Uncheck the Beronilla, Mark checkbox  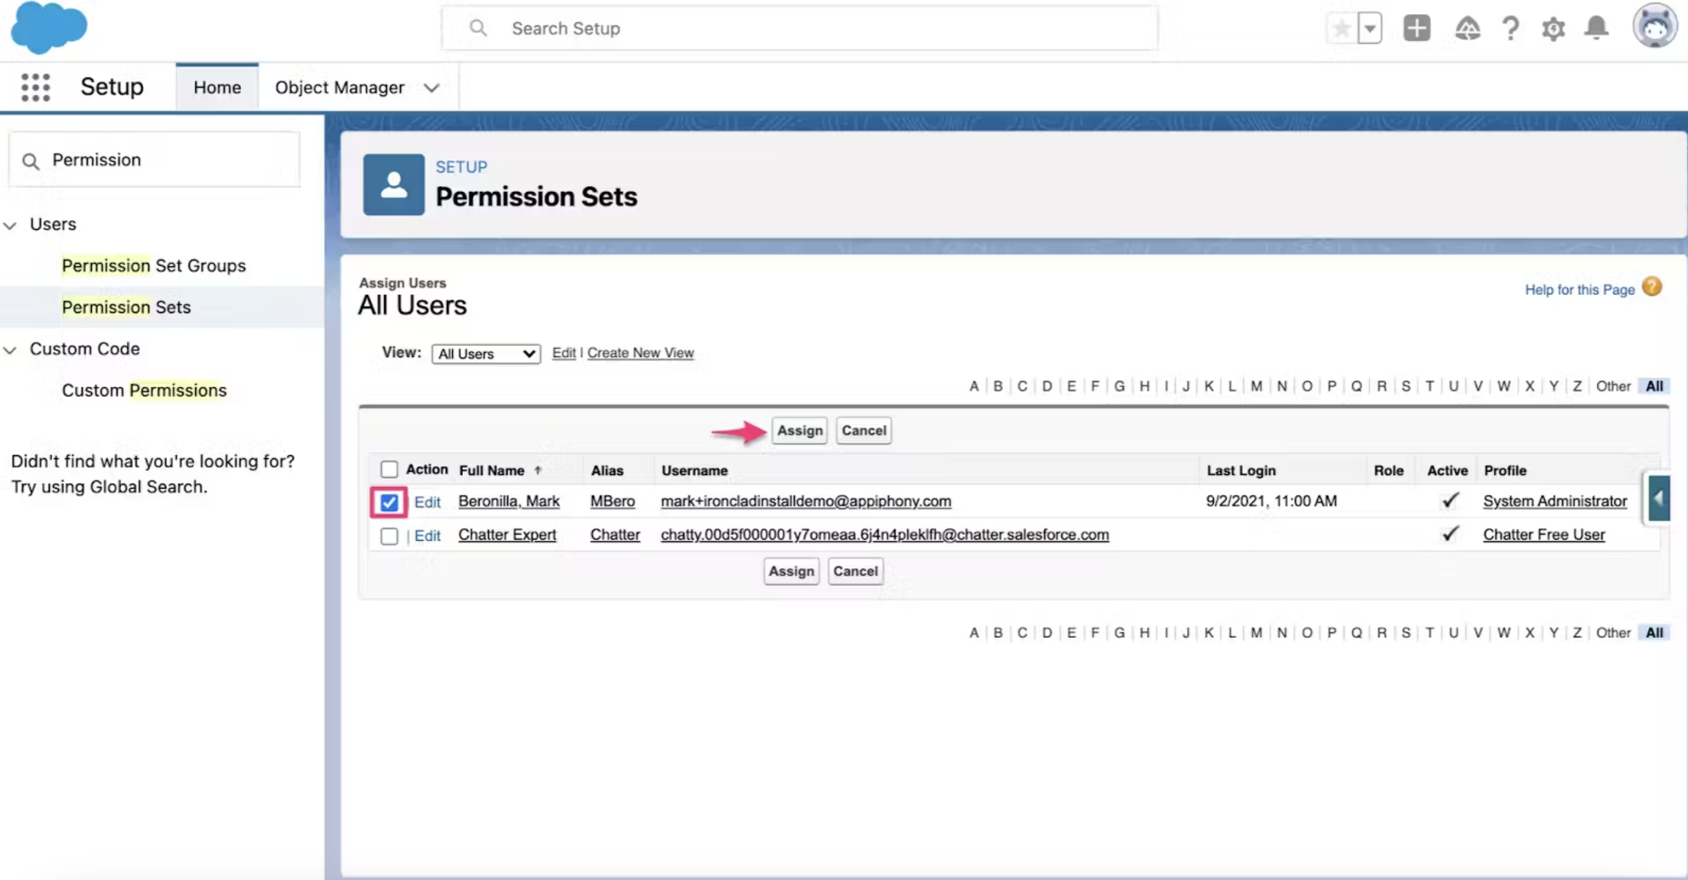tap(389, 503)
